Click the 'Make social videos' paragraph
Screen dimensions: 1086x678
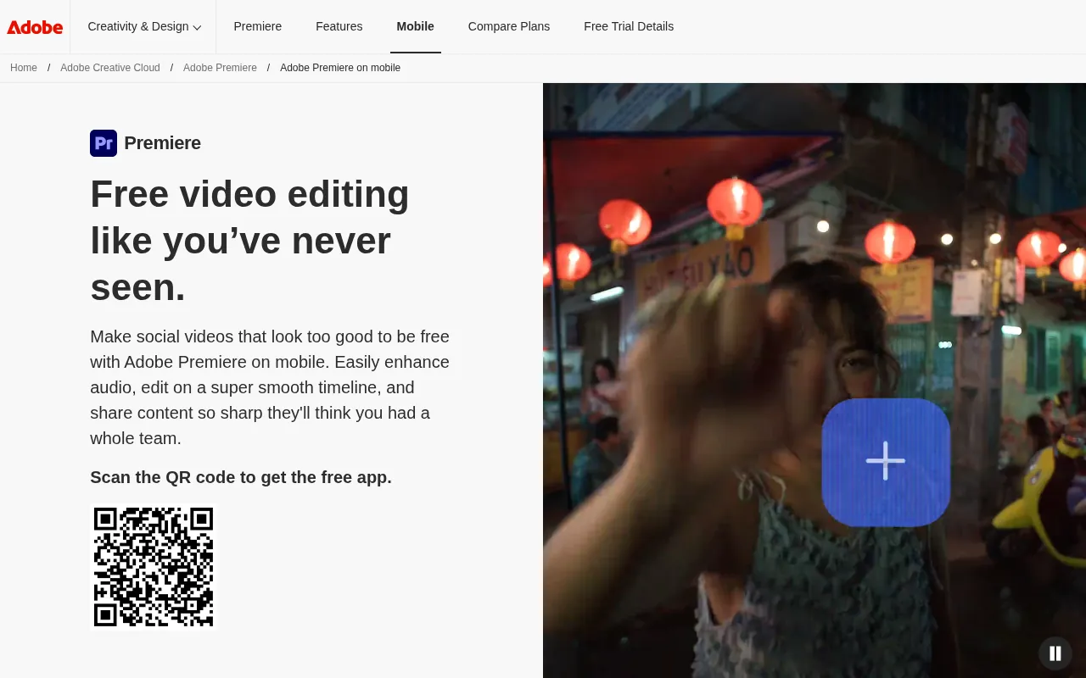tap(270, 387)
